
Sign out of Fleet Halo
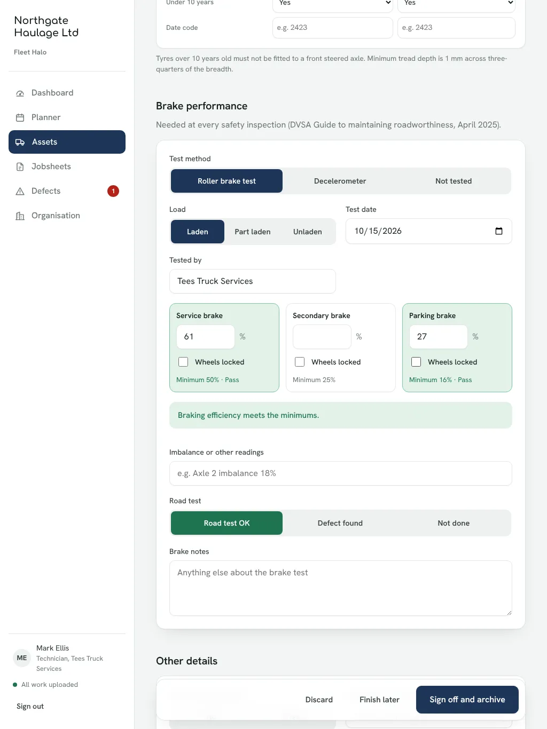click(30, 707)
